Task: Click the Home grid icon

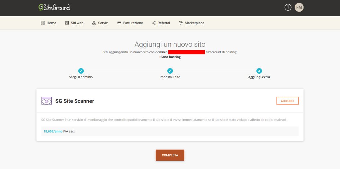Action: click(42, 23)
